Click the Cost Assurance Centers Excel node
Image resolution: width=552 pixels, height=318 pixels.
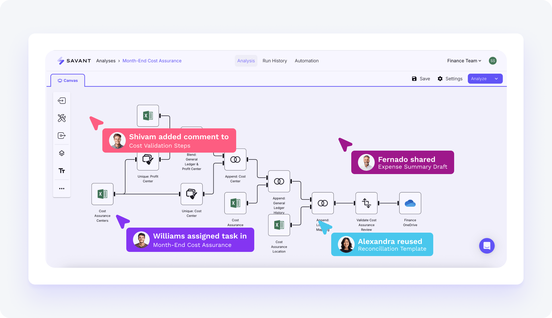tap(102, 194)
